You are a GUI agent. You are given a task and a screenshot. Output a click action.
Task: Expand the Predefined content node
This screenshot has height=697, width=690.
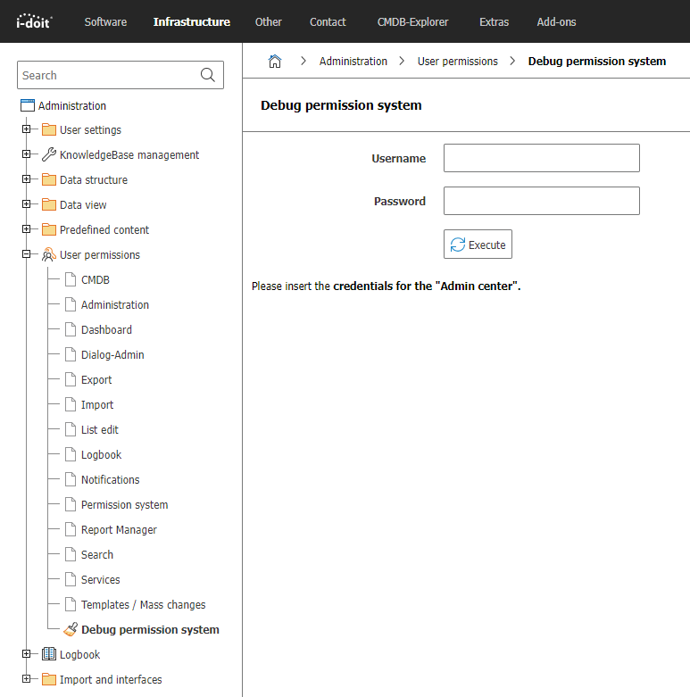click(26, 229)
